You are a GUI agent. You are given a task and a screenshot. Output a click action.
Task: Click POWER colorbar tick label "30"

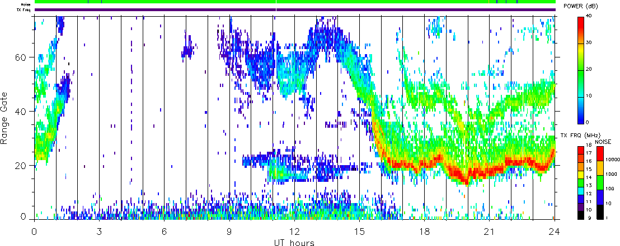click(589, 44)
